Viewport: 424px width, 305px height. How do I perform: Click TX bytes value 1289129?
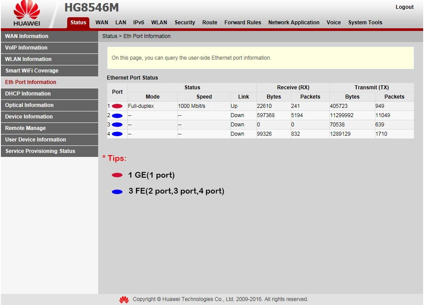pyautogui.click(x=340, y=134)
